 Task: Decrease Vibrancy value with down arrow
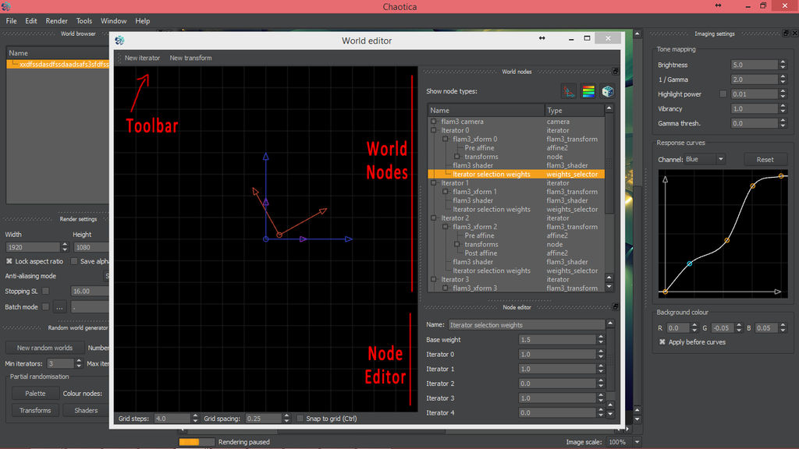coord(783,111)
